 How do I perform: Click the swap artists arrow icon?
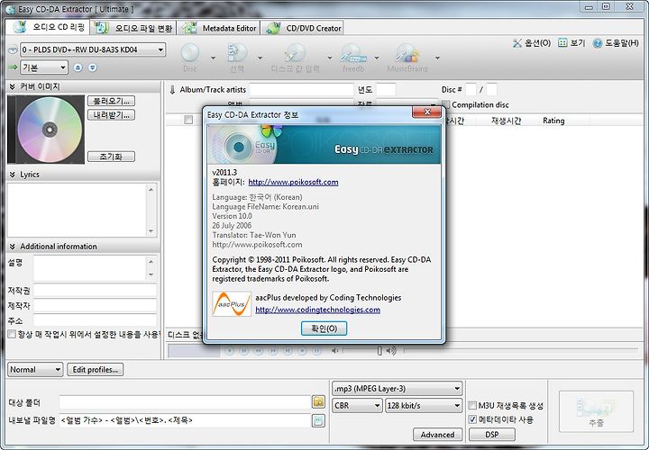pyautogui.click(x=172, y=90)
